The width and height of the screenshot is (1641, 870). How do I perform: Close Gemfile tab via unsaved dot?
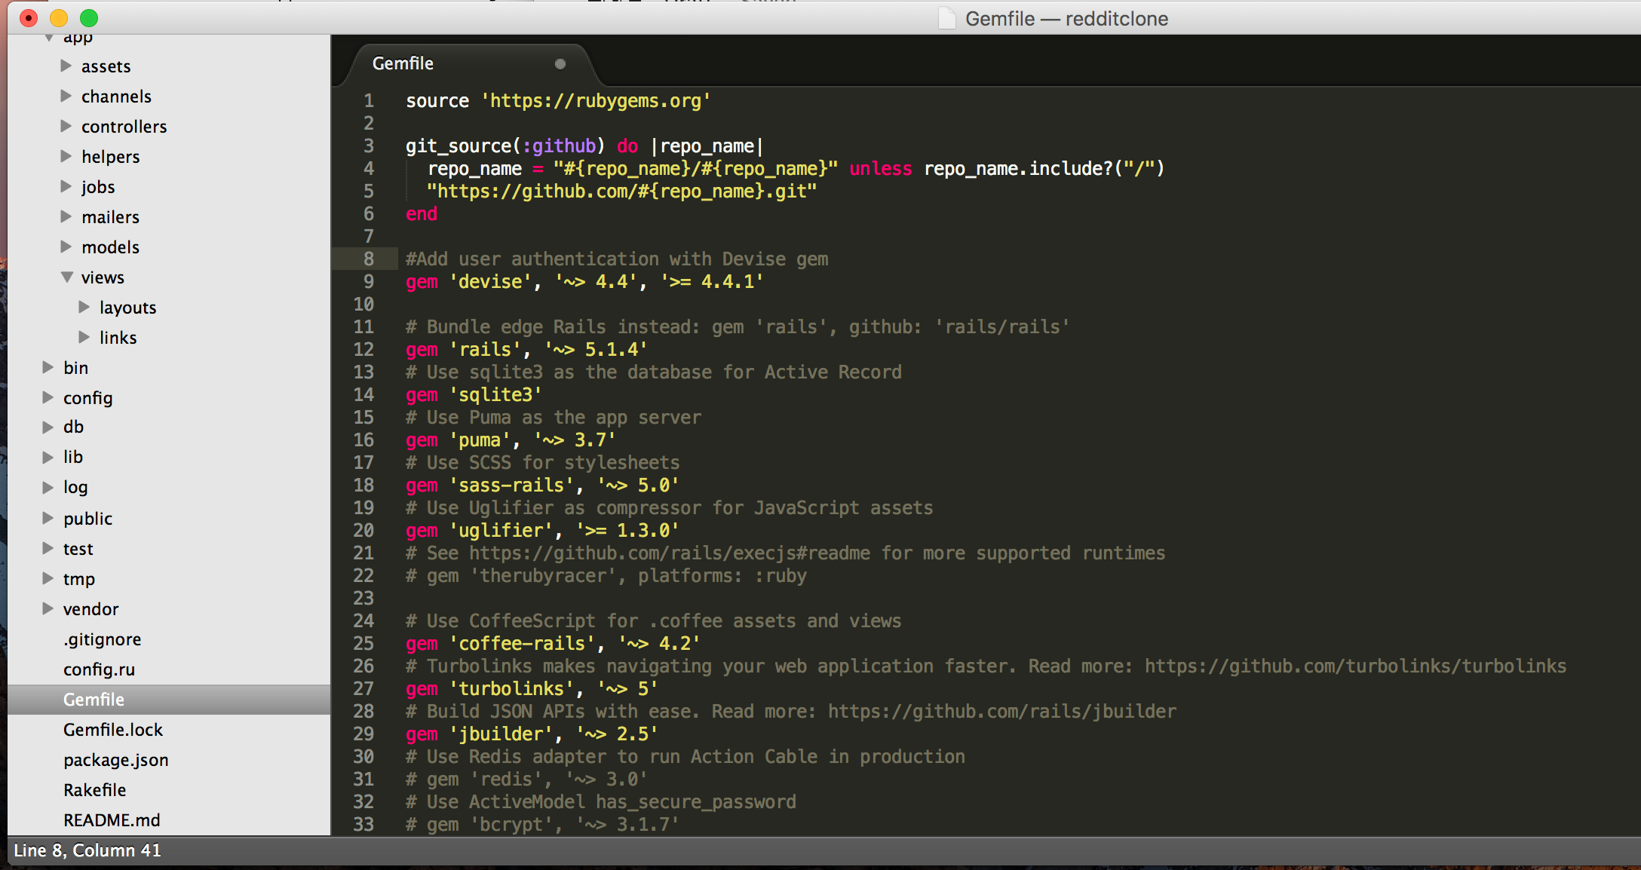(560, 64)
